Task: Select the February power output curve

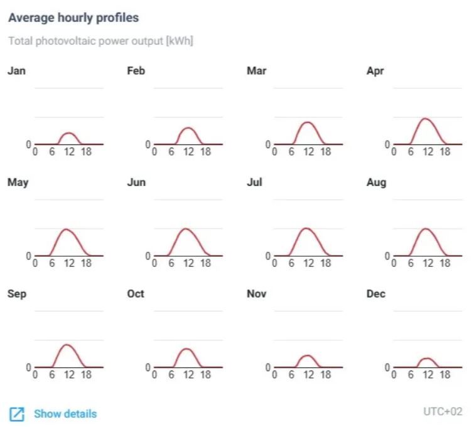Action: [188, 129]
